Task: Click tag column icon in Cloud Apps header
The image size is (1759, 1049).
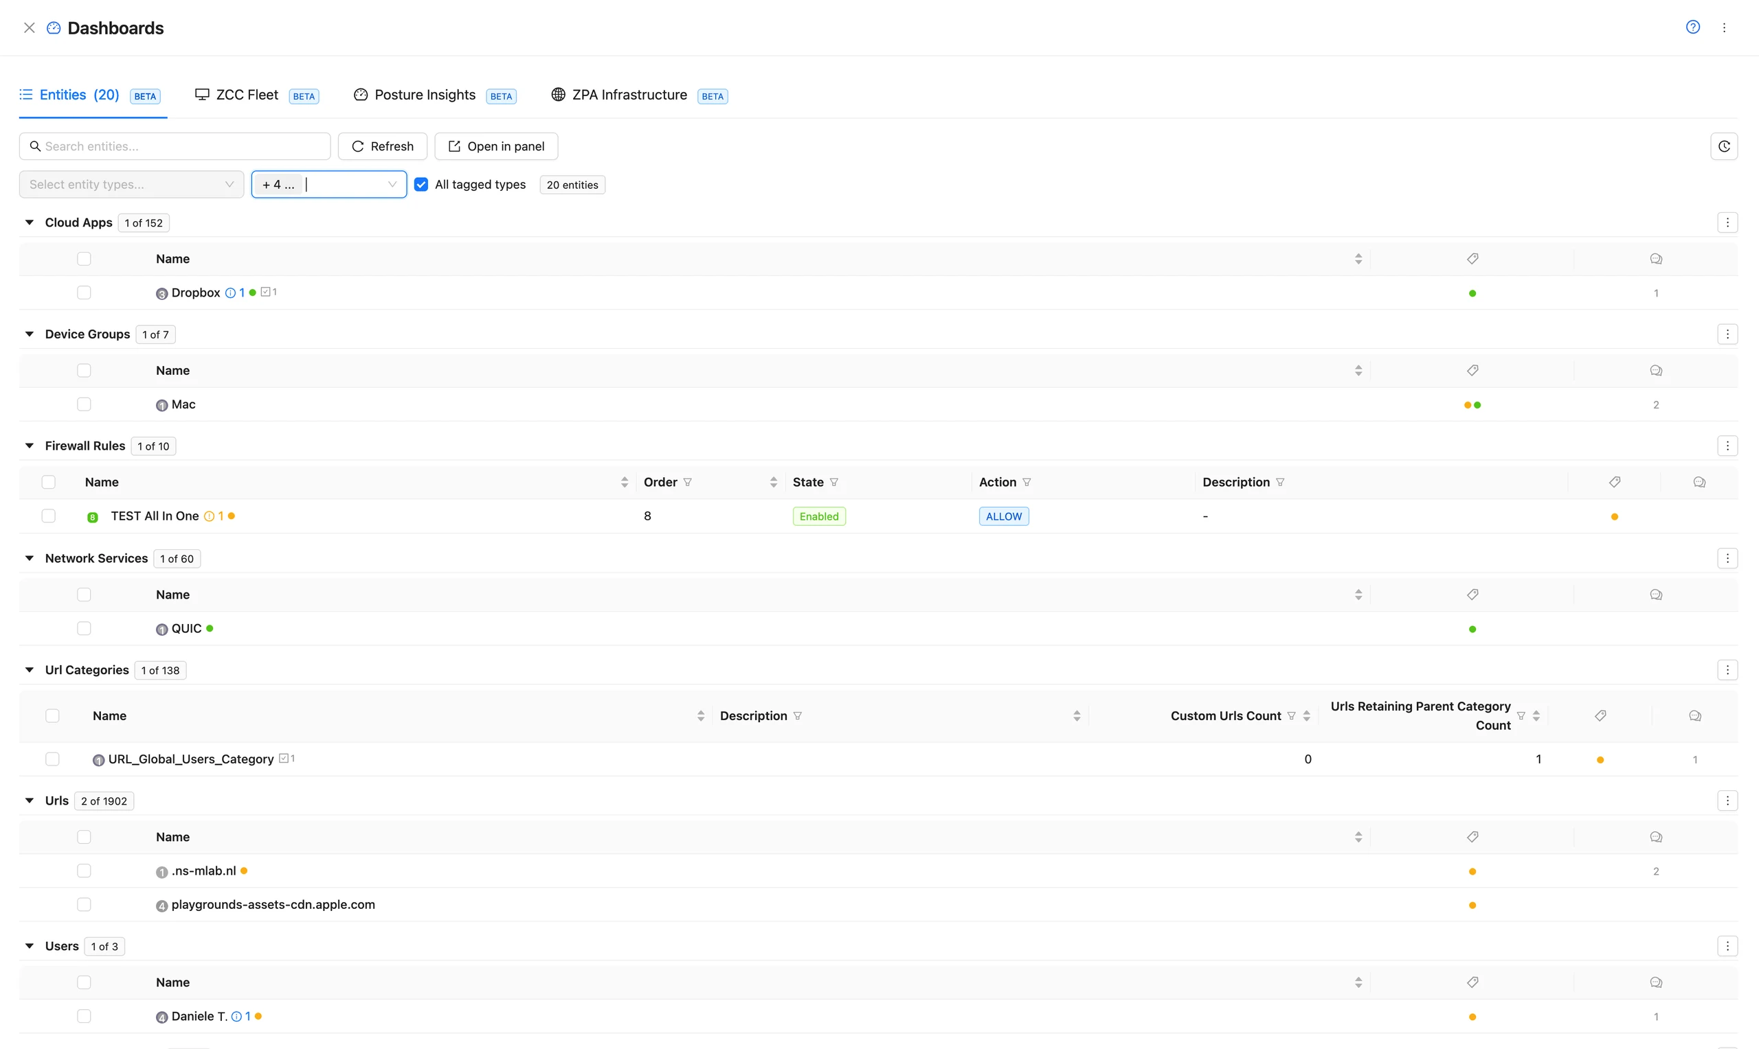Action: click(x=1472, y=259)
